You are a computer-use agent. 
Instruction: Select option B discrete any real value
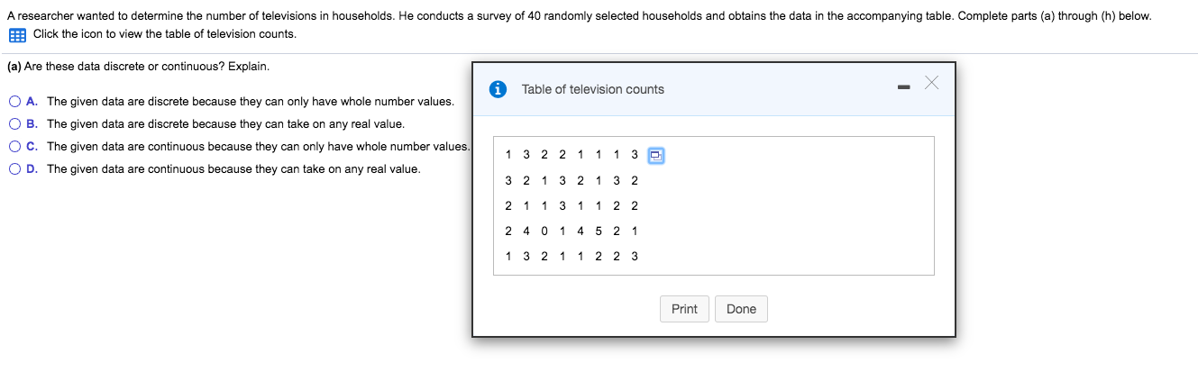(16, 124)
